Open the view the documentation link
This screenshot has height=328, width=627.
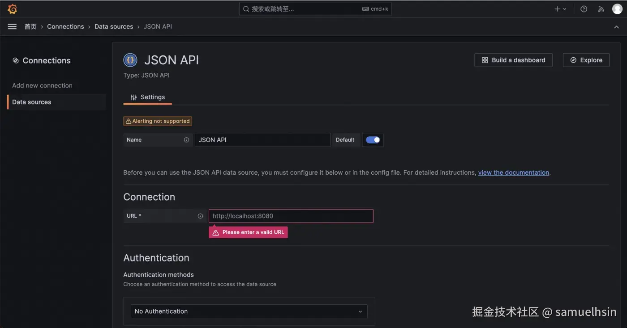pyautogui.click(x=513, y=172)
